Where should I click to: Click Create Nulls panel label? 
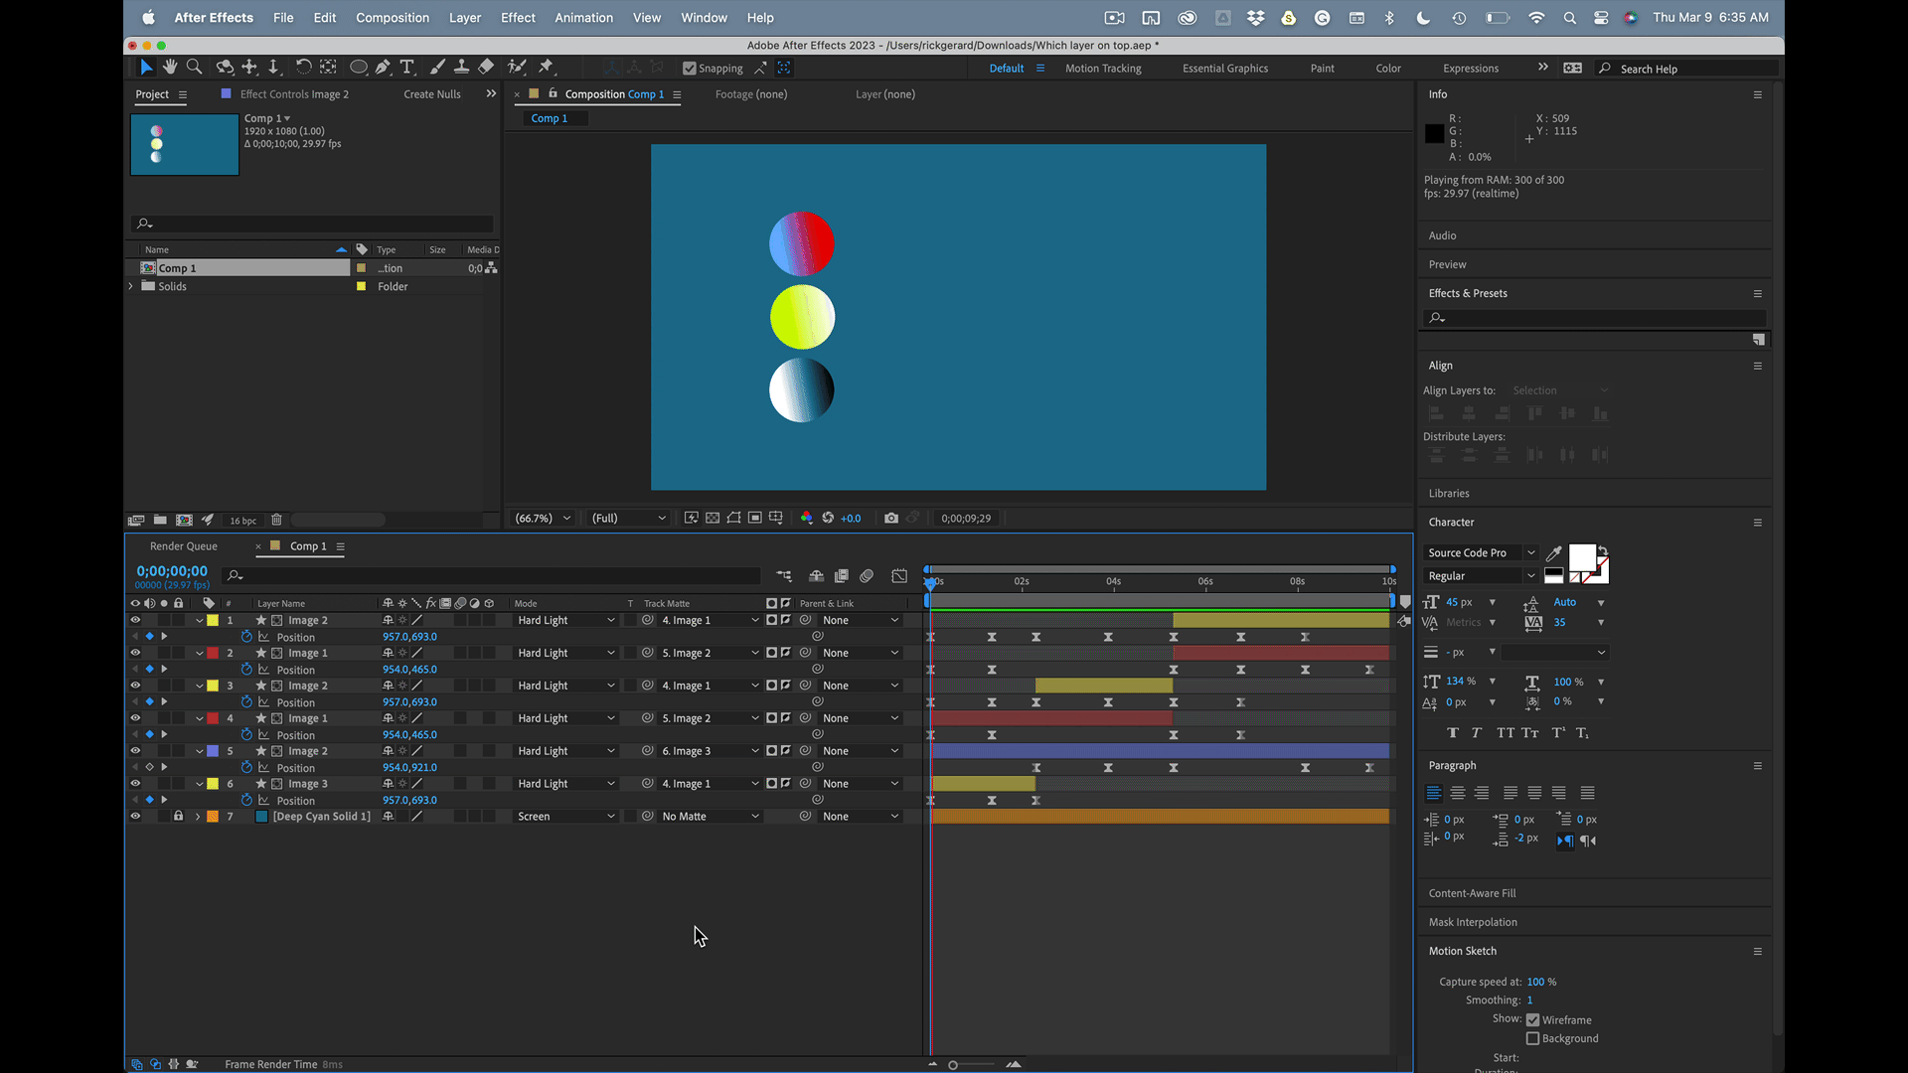[x=432, y=94]
